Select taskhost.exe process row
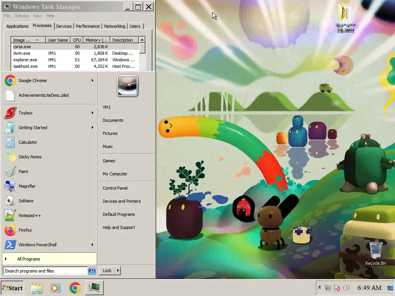Screen dimensions: 395x296 point(75,66)
